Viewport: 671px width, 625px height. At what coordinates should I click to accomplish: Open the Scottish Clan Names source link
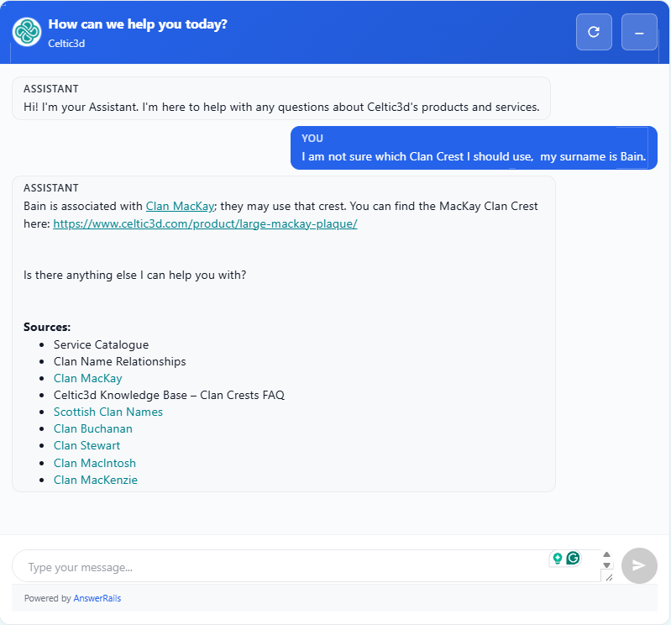[x=107, y=412]
